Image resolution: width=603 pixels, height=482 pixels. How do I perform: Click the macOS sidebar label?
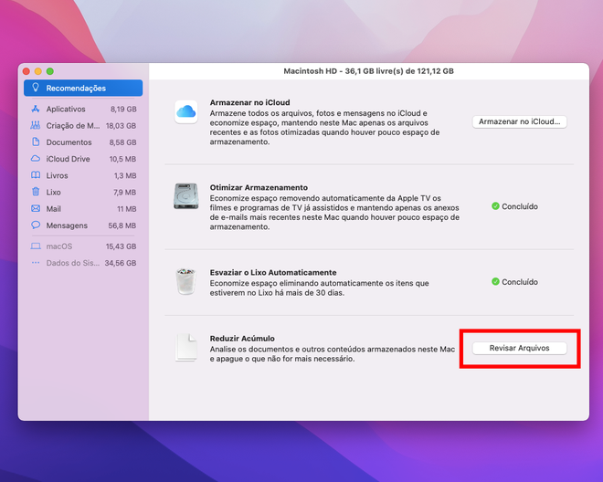59,246
